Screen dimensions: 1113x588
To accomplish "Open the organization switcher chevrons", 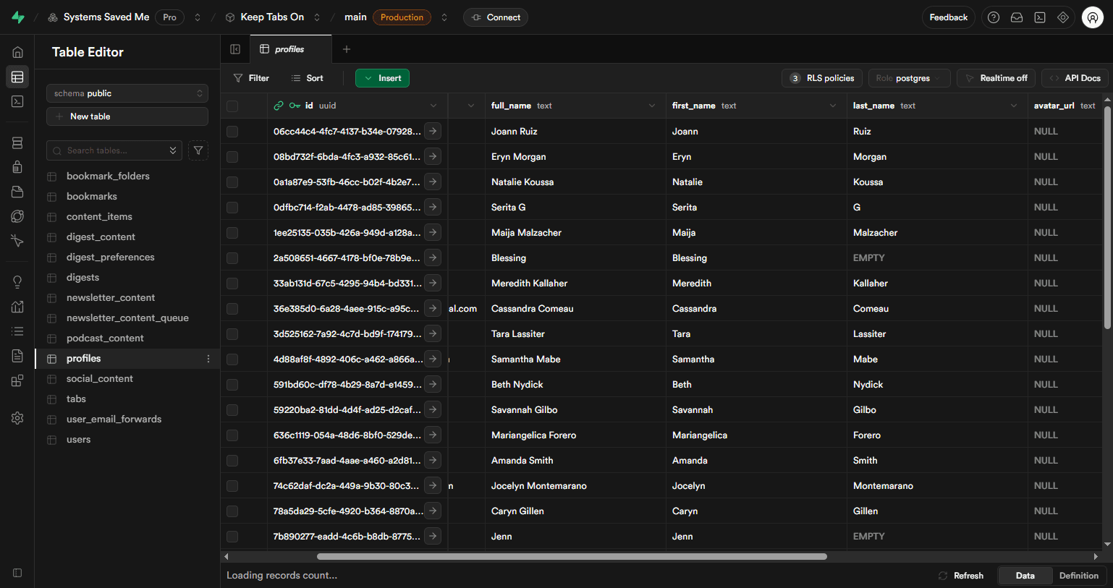I will (x=198, y=17).
